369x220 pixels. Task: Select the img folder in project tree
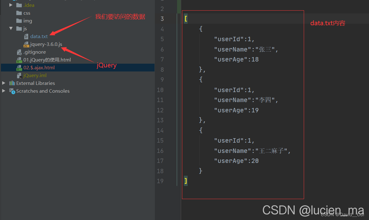28,21
